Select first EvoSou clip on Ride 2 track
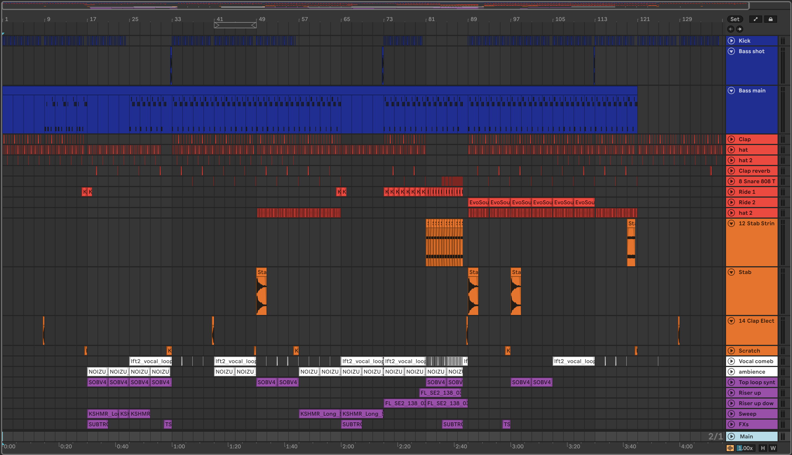 coord(479,202)
